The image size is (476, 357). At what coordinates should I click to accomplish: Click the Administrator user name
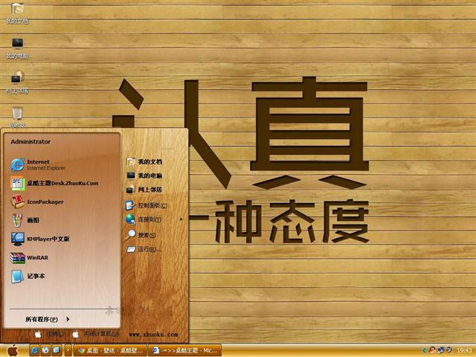pyautogui.click(x=30, y=142)
